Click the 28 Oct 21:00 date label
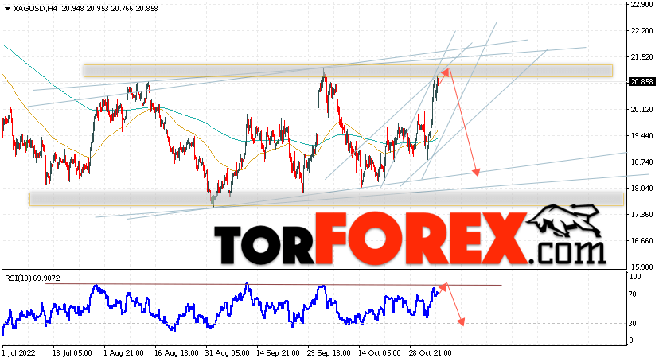 coord(431,352)
